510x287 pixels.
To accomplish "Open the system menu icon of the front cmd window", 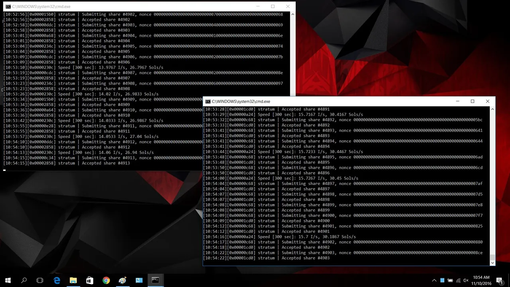I will (208, 102).
